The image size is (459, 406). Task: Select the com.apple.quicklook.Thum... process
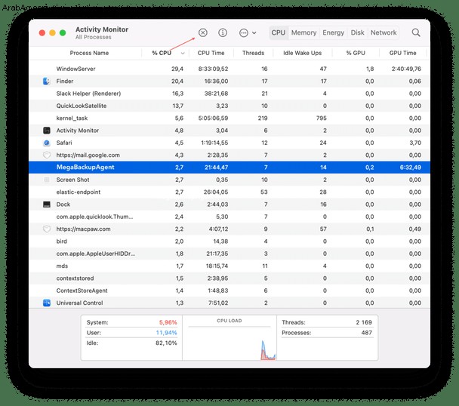coord(229,217)
